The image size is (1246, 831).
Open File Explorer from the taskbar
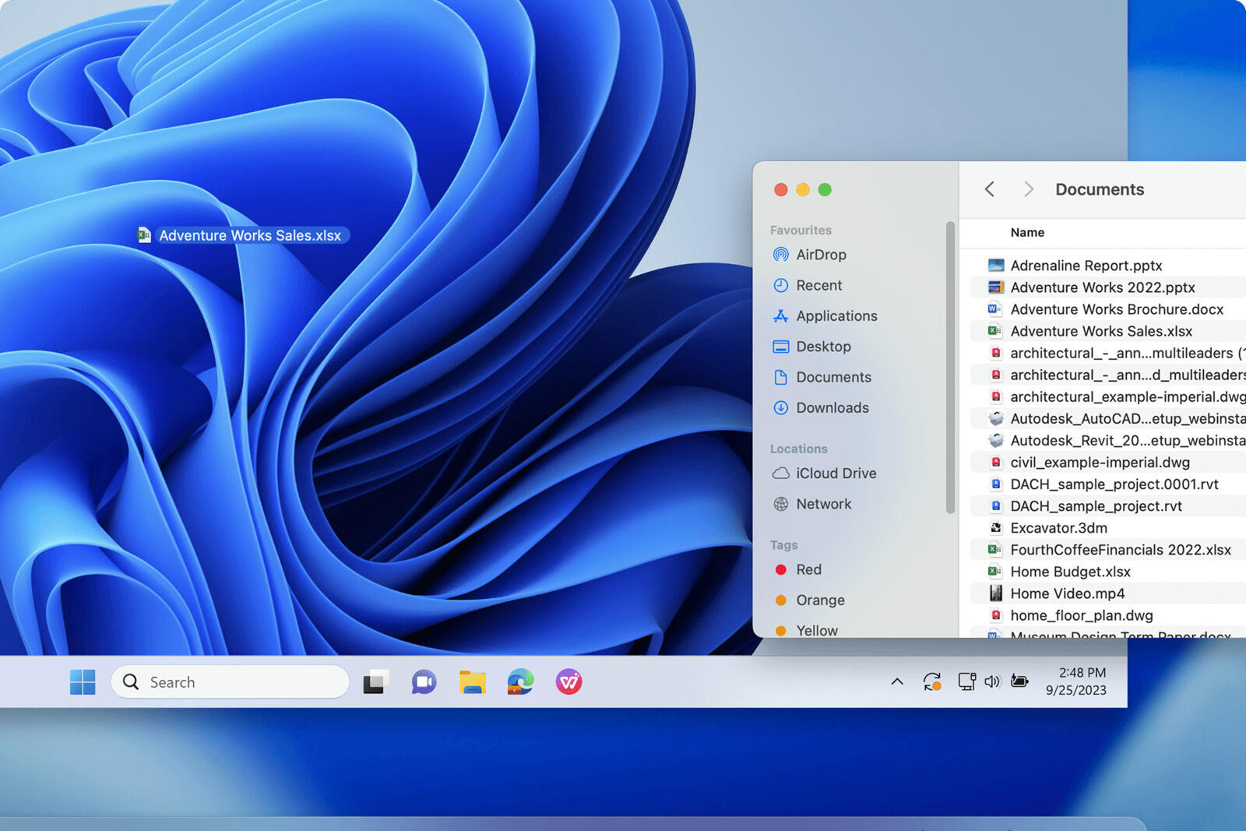pyautogui.click(x=472, y=682)
